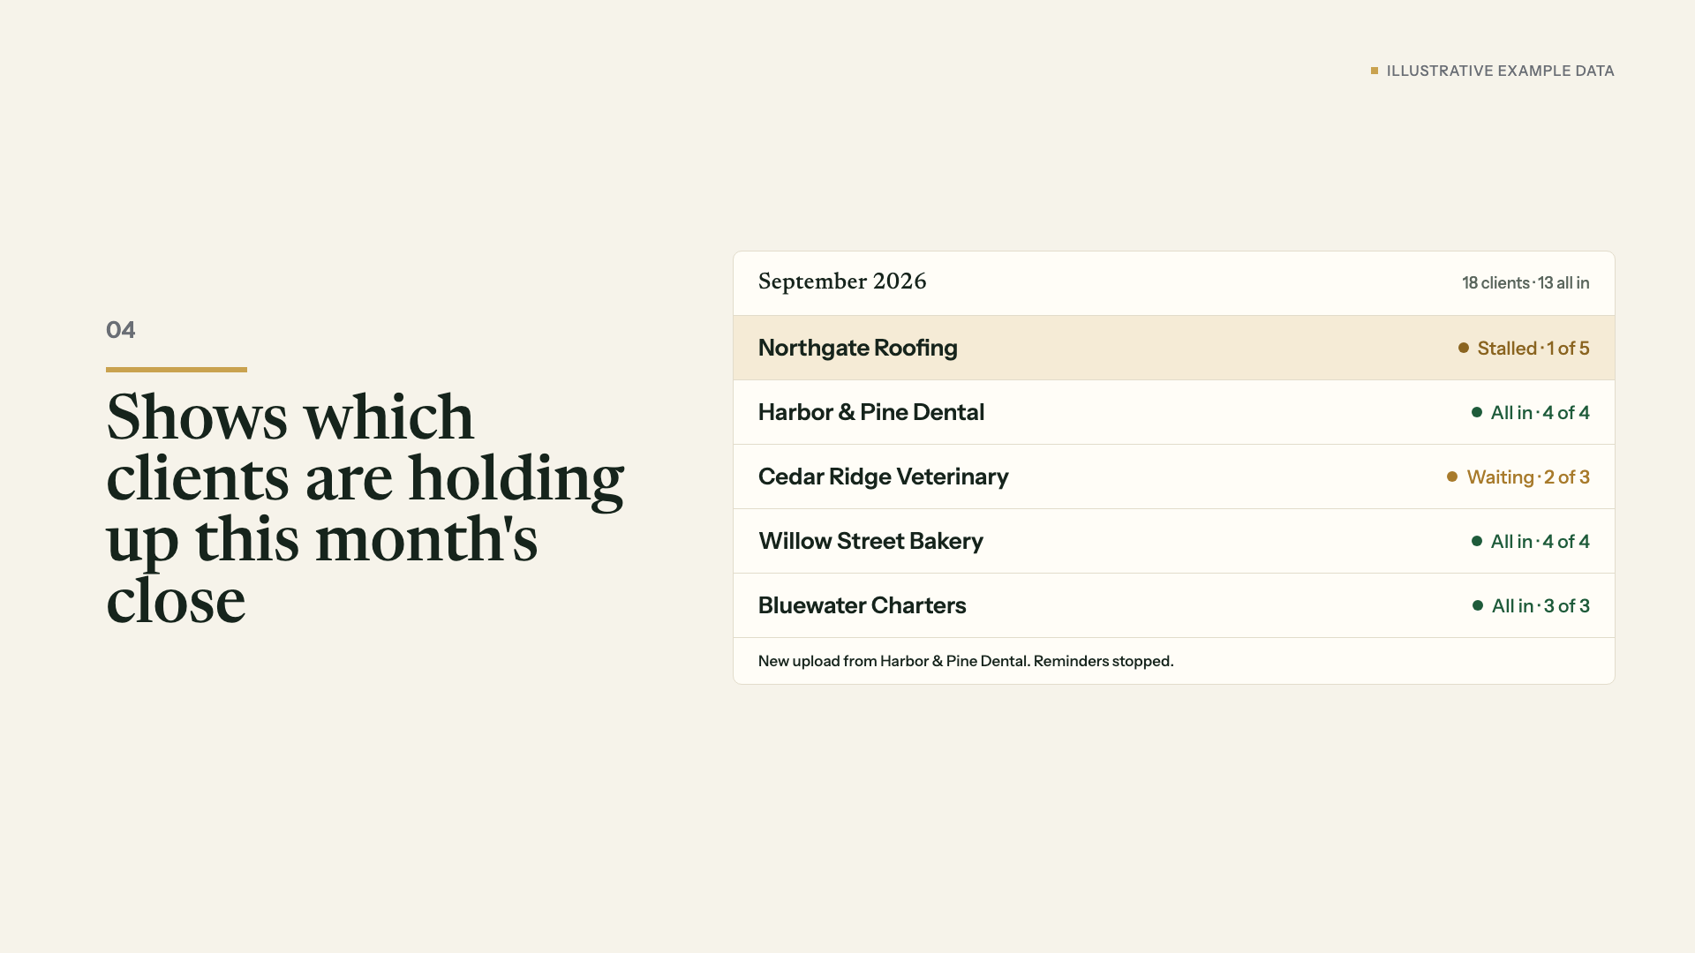Click the 18 clients · 13 all in summary

tap(1525, 283)
